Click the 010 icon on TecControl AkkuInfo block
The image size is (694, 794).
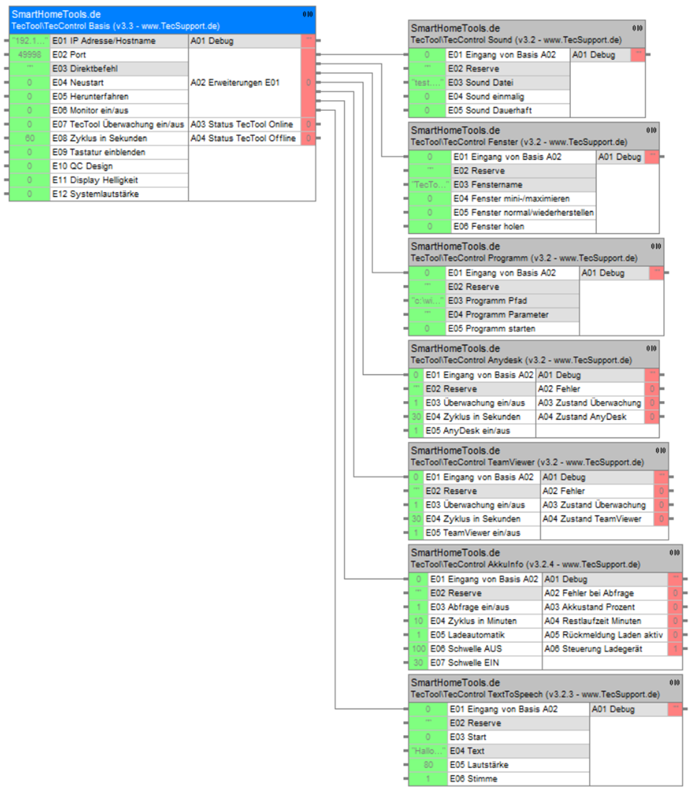pyautogui.click(x=674, y=553)
